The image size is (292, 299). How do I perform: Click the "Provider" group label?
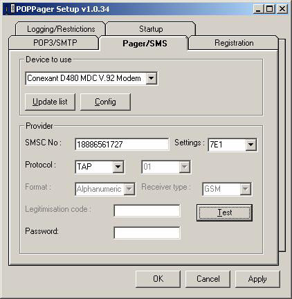pyautogui.click(x=39, y=126)
